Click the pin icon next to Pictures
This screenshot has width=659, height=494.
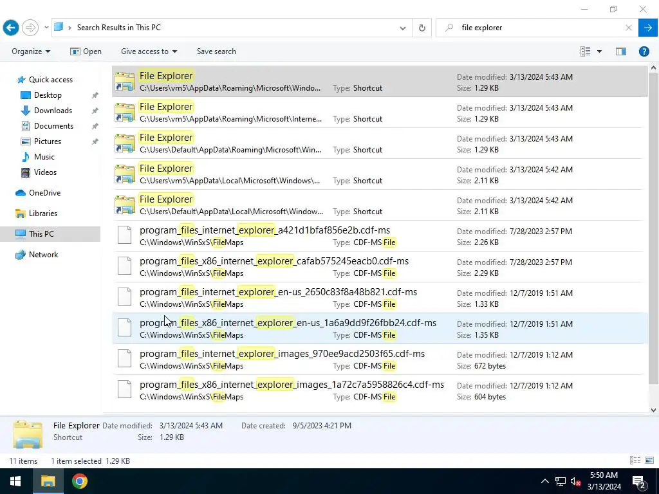[95, 142]
